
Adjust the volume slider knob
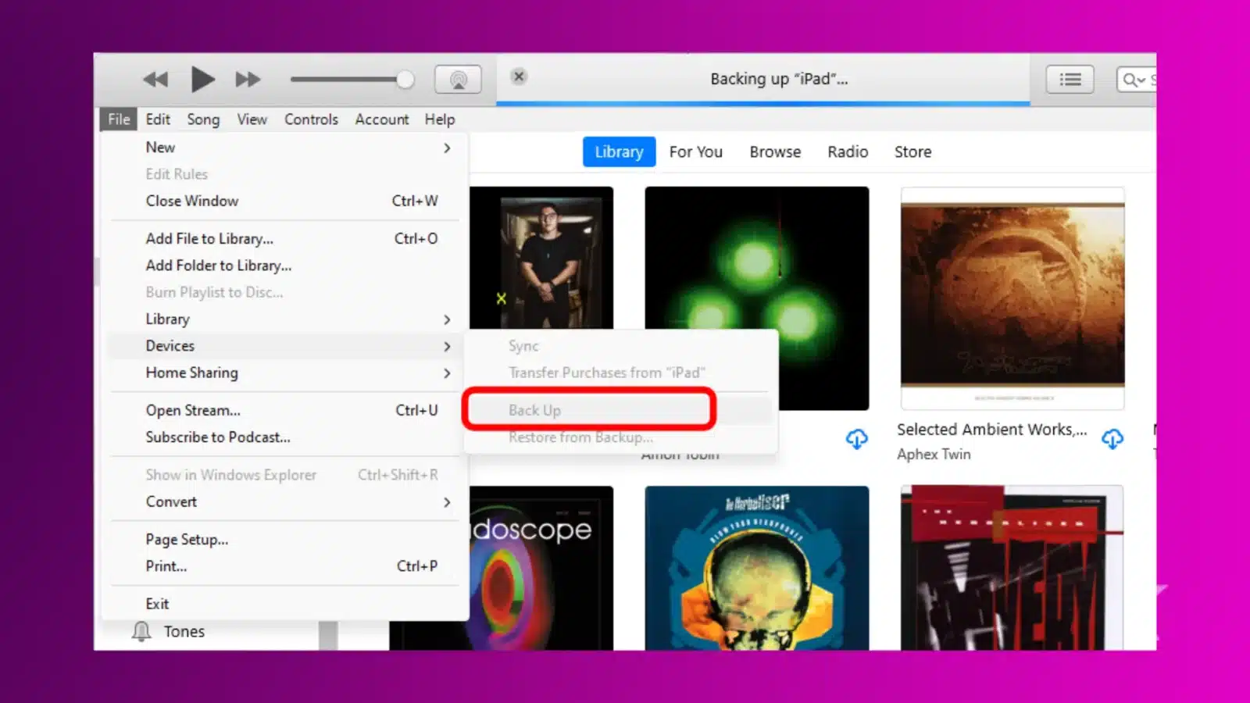pyautogui.click(x=405, y=79)
